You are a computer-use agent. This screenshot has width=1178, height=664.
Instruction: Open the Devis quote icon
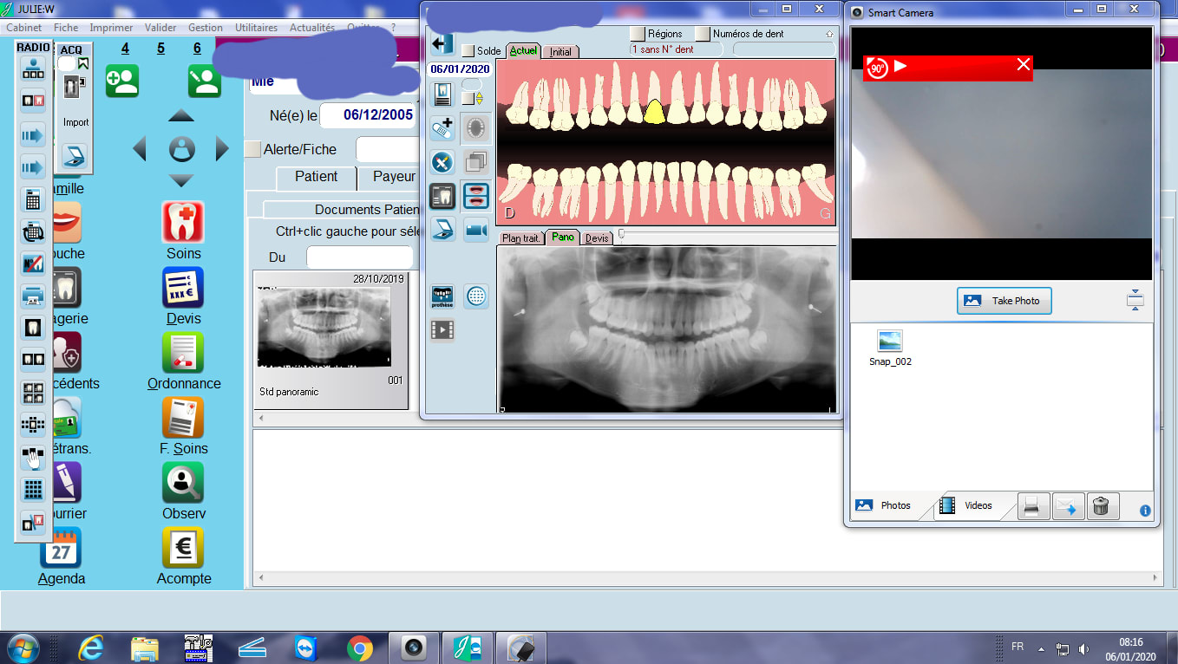[x=183, y=288]
